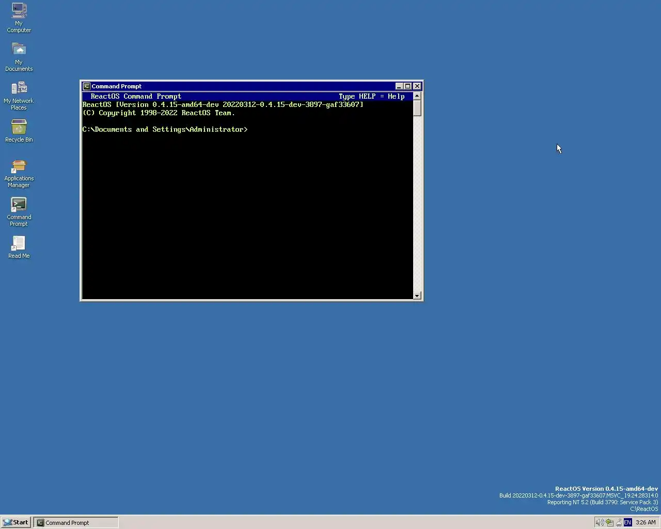Open the Start menu
Viewport: 661px width, 529px height.
point(15,522)
